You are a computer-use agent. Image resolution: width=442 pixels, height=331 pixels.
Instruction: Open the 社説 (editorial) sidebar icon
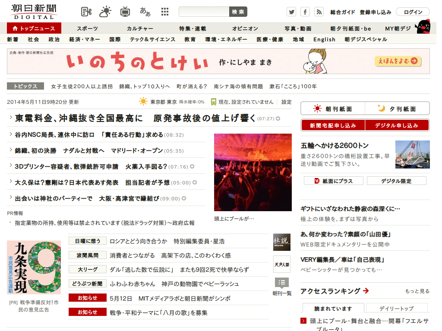click(x=282, y=242)
